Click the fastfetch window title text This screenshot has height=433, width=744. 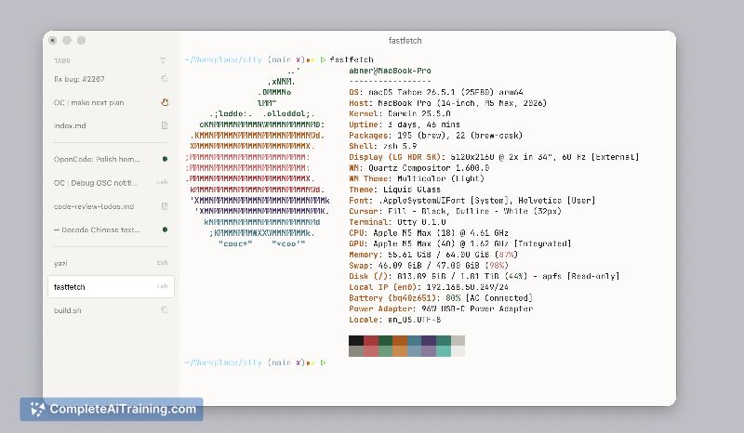coord(405,41)
